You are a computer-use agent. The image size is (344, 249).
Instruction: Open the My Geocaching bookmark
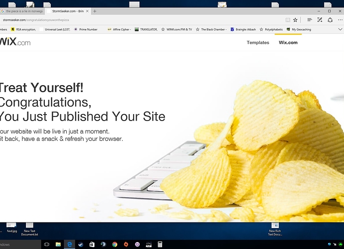tap(300, 29)
